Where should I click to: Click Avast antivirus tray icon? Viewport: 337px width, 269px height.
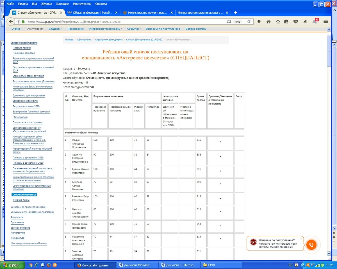coord(308,265)
